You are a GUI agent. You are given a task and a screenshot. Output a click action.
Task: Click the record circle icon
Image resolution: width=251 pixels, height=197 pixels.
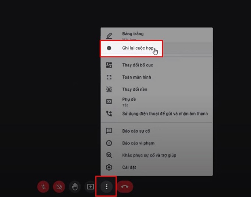tap(109, 48)
